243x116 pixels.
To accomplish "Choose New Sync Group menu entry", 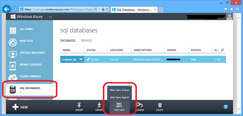I will pyautogui.click(x=119, y=90).
